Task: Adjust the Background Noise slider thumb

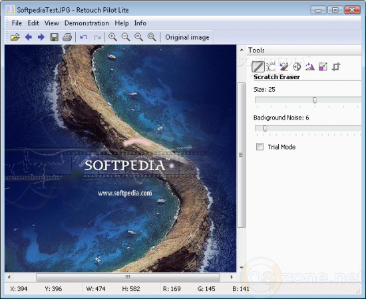Action: coord(265,128)
